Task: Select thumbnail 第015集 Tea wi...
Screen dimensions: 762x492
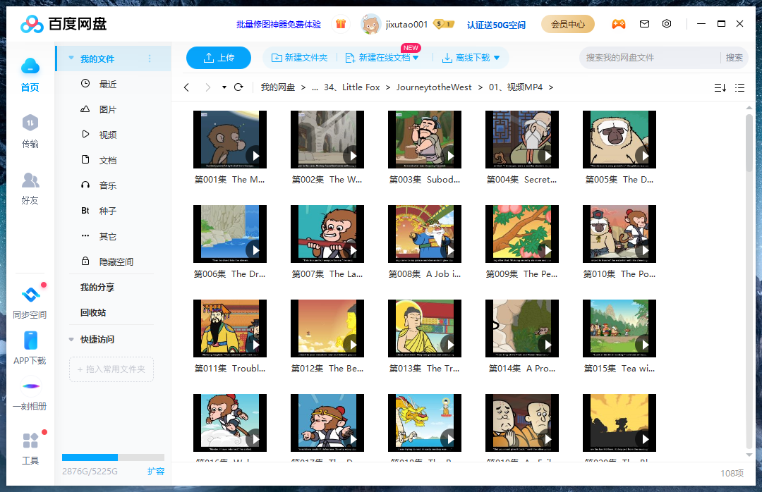Action: pos(619,328)
